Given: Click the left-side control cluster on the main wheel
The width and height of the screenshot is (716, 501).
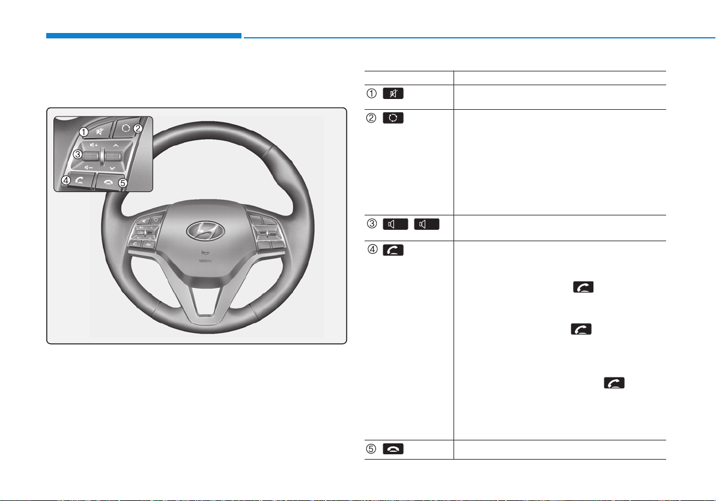Looking at the screenshot, I should (146, 232).
